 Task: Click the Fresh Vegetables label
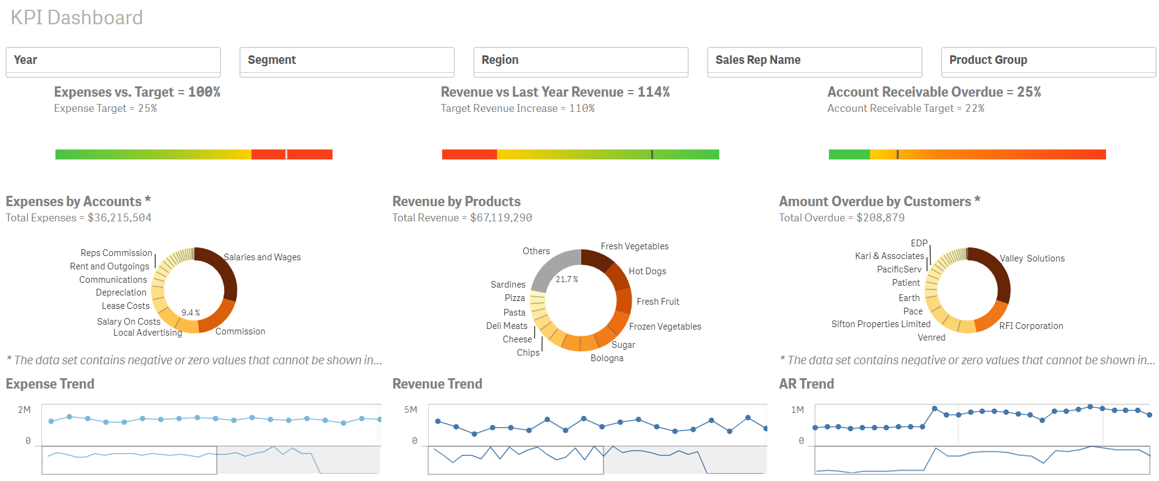coord(634,246)
